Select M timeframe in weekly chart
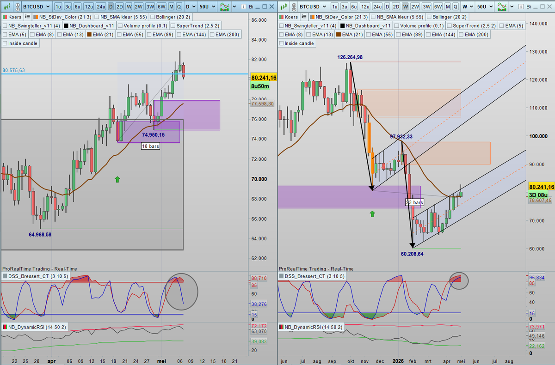 tap(448, 7)
